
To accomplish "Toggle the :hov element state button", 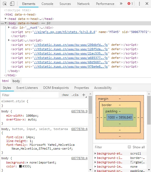I will tap(65, 95).
